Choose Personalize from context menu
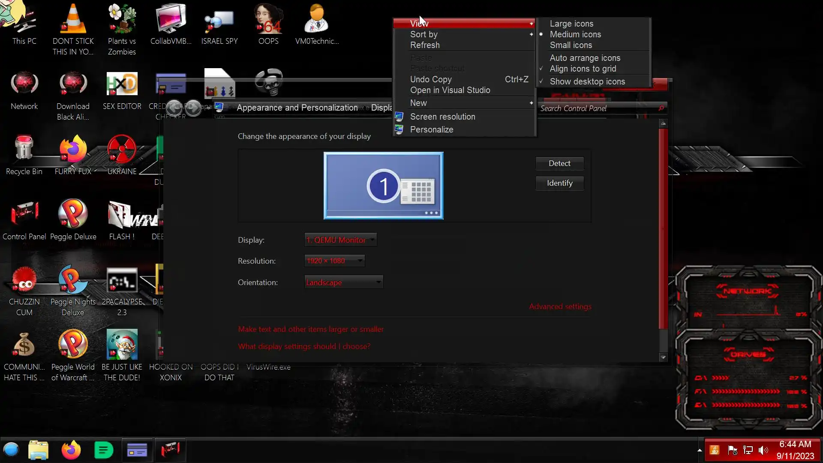 (x=431, y=129)
